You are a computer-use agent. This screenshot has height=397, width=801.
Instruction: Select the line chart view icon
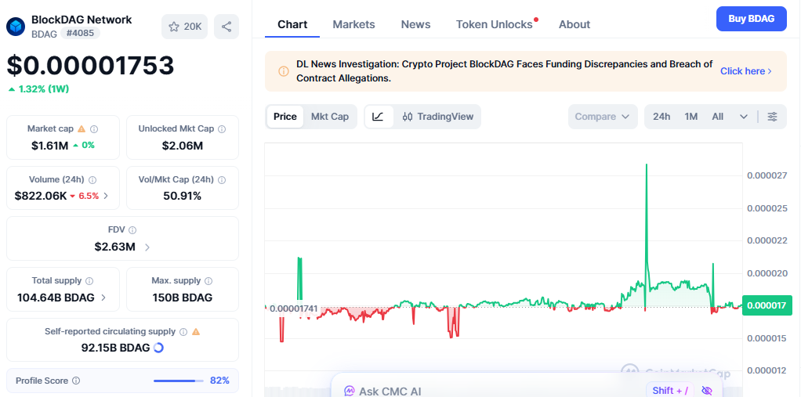378,117
